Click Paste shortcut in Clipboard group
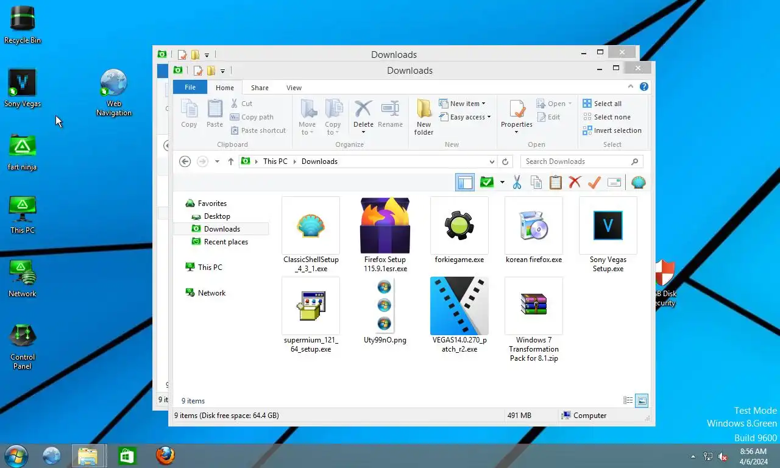Screen dimensions: 780x468 point(258,130)
